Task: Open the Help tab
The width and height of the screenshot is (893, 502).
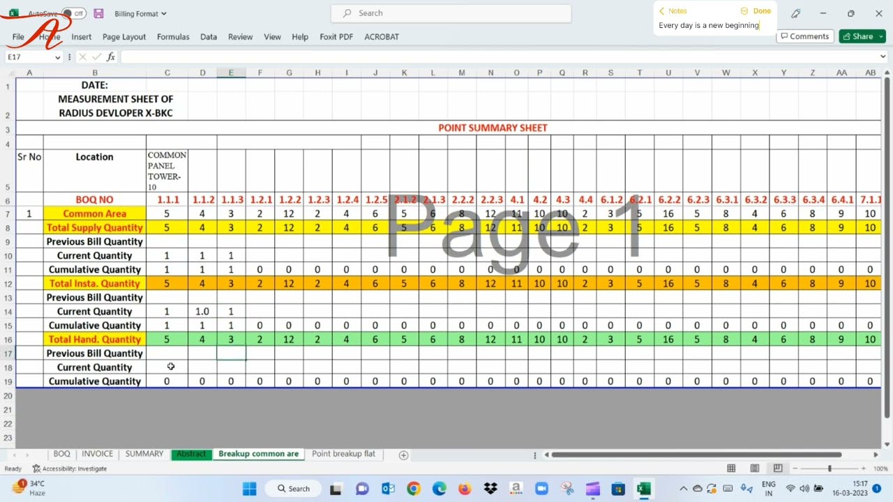Action: [x=300, y=37]
